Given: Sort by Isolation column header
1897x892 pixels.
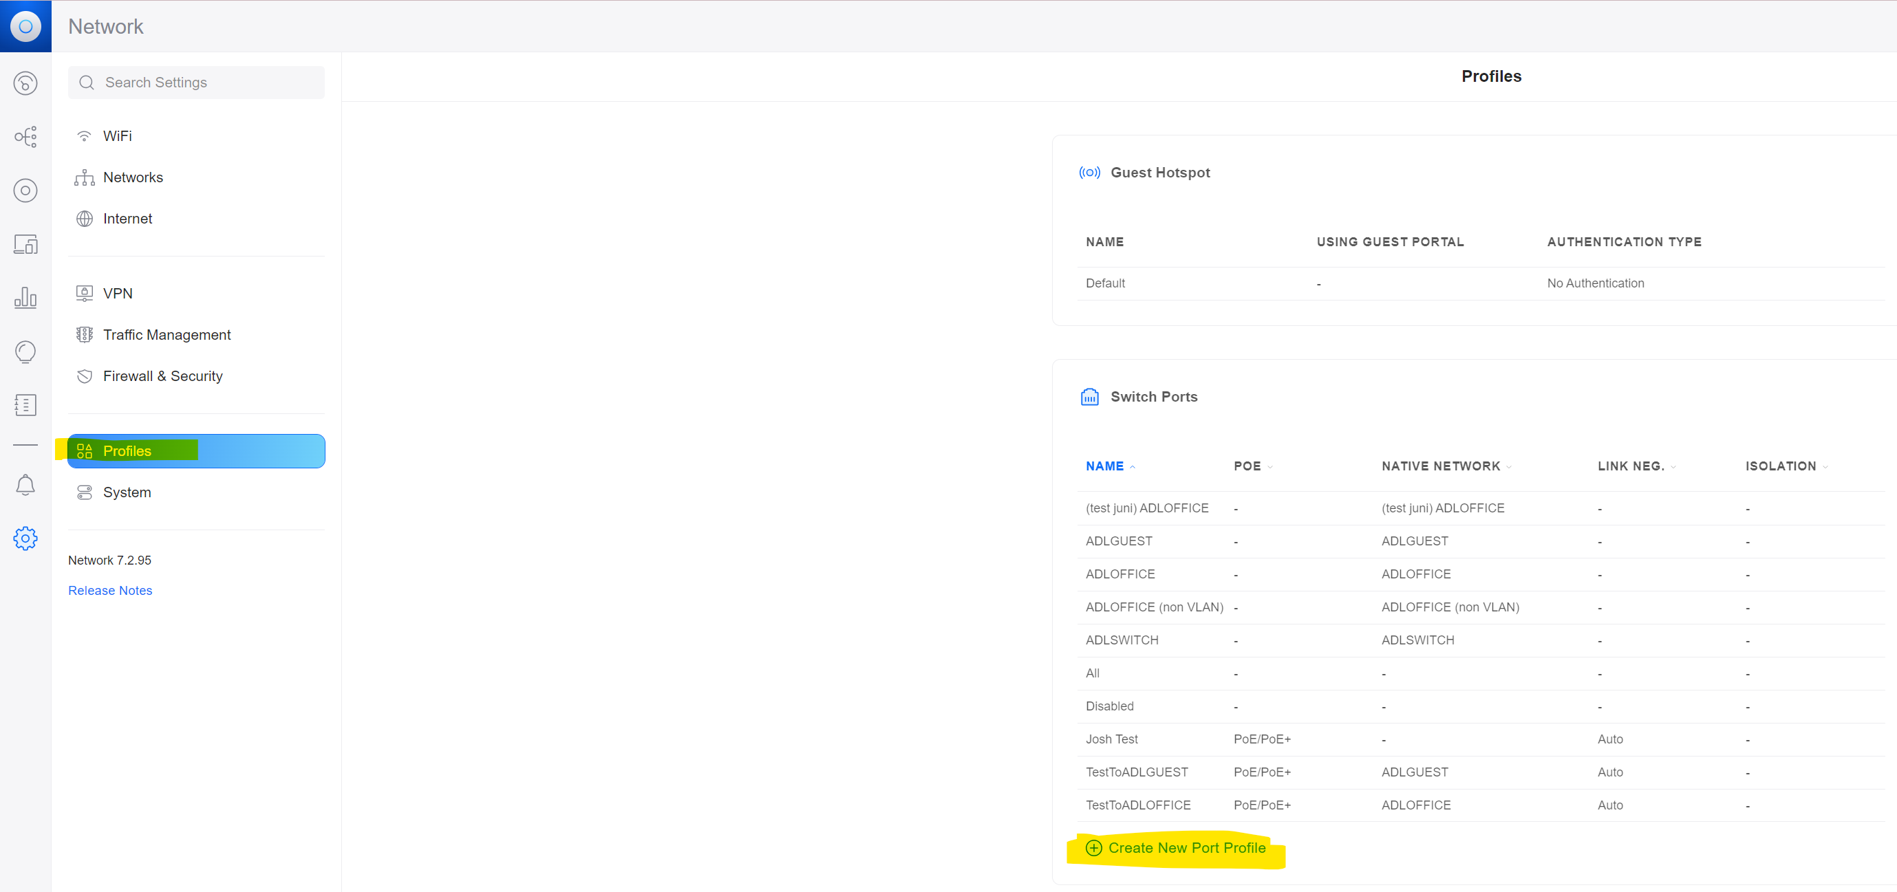Looking at the screenshot, I should [1780, 466].
